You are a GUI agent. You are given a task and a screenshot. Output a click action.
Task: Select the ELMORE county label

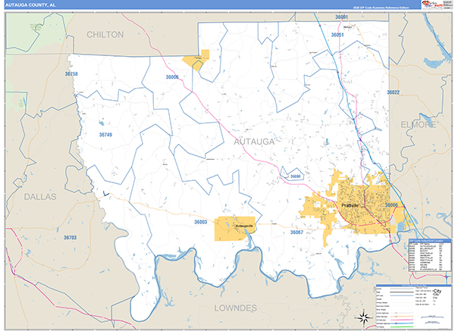click(x=418, y=125)
